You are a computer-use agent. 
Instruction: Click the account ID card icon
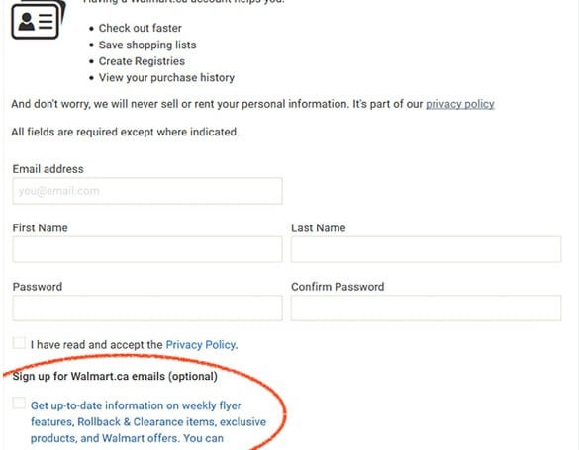[x=39, y=19]
